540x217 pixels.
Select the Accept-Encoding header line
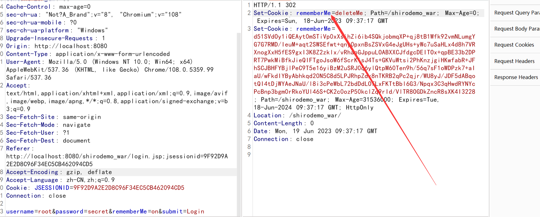(32, 172)
